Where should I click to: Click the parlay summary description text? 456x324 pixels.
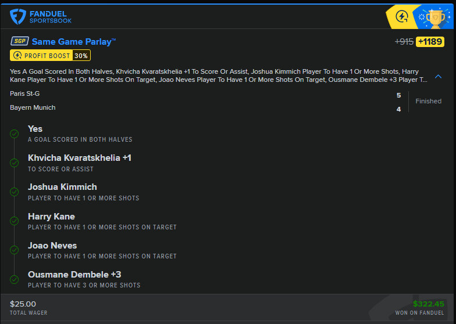click(219, 75)
